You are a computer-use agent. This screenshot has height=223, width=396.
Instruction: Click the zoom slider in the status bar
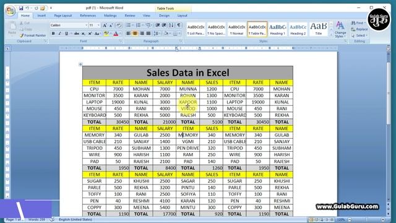[x=366, y=220]
